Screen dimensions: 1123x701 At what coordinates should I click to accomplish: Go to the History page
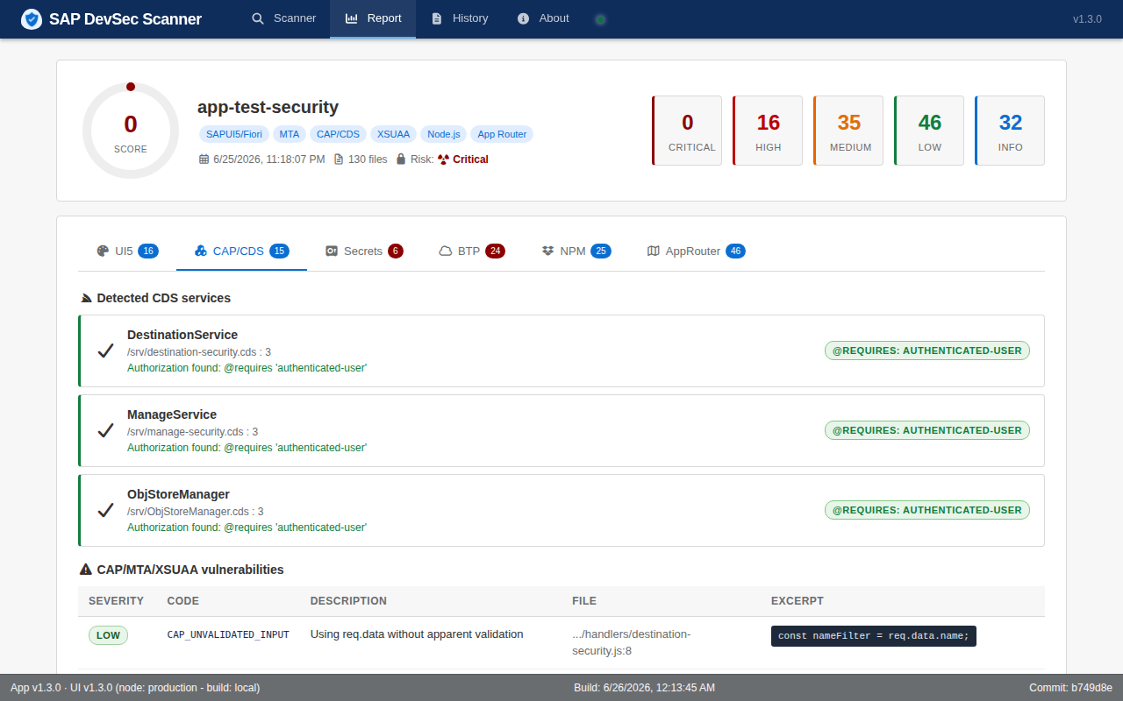coord(460,18)
